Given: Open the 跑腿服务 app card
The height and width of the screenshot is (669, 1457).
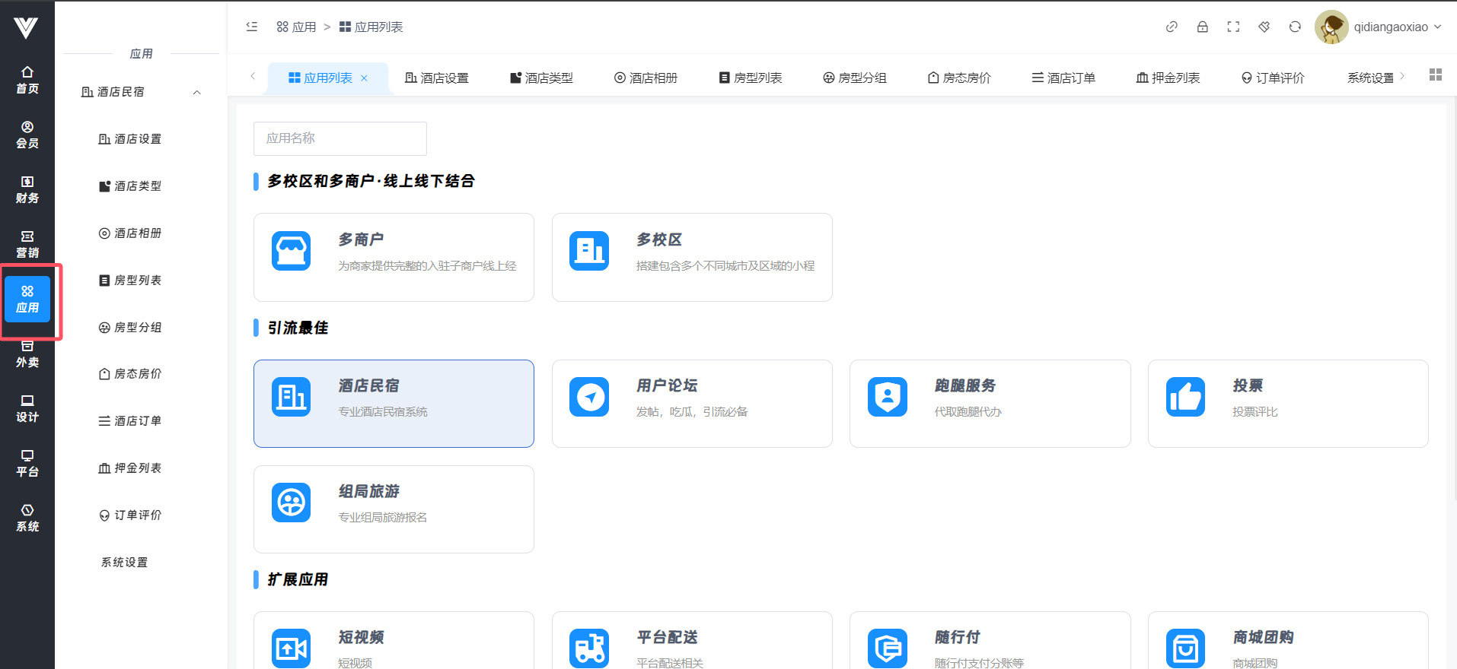Looking at the screenshot, I should click(990, 404).
